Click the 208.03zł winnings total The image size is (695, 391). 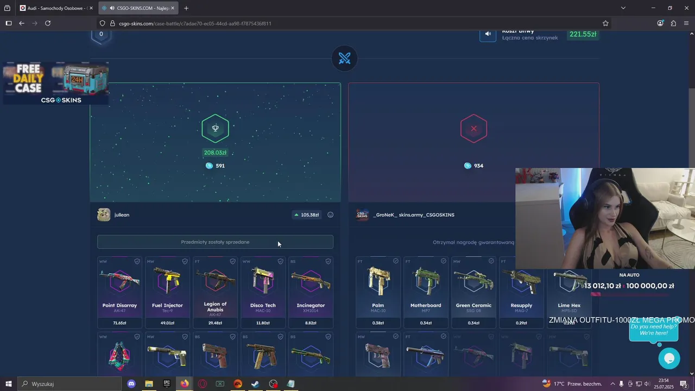click(x=215, y=153)
